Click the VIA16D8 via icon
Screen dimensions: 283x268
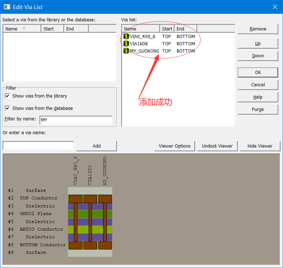click(x=126, y=44)
